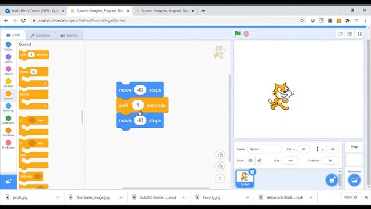Click the forever palette block
This screenshot has height=209, width=371.
(x=34, y=99)
